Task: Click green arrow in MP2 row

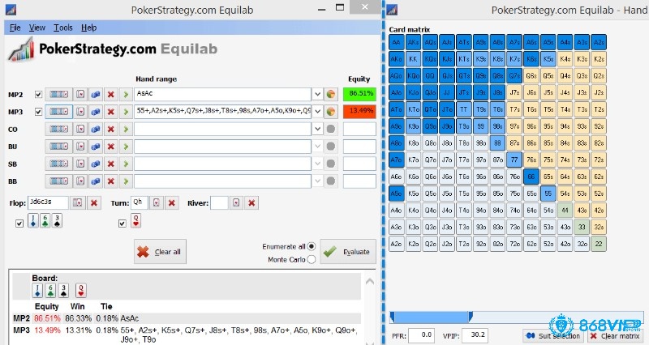Action: click(126, 95)
